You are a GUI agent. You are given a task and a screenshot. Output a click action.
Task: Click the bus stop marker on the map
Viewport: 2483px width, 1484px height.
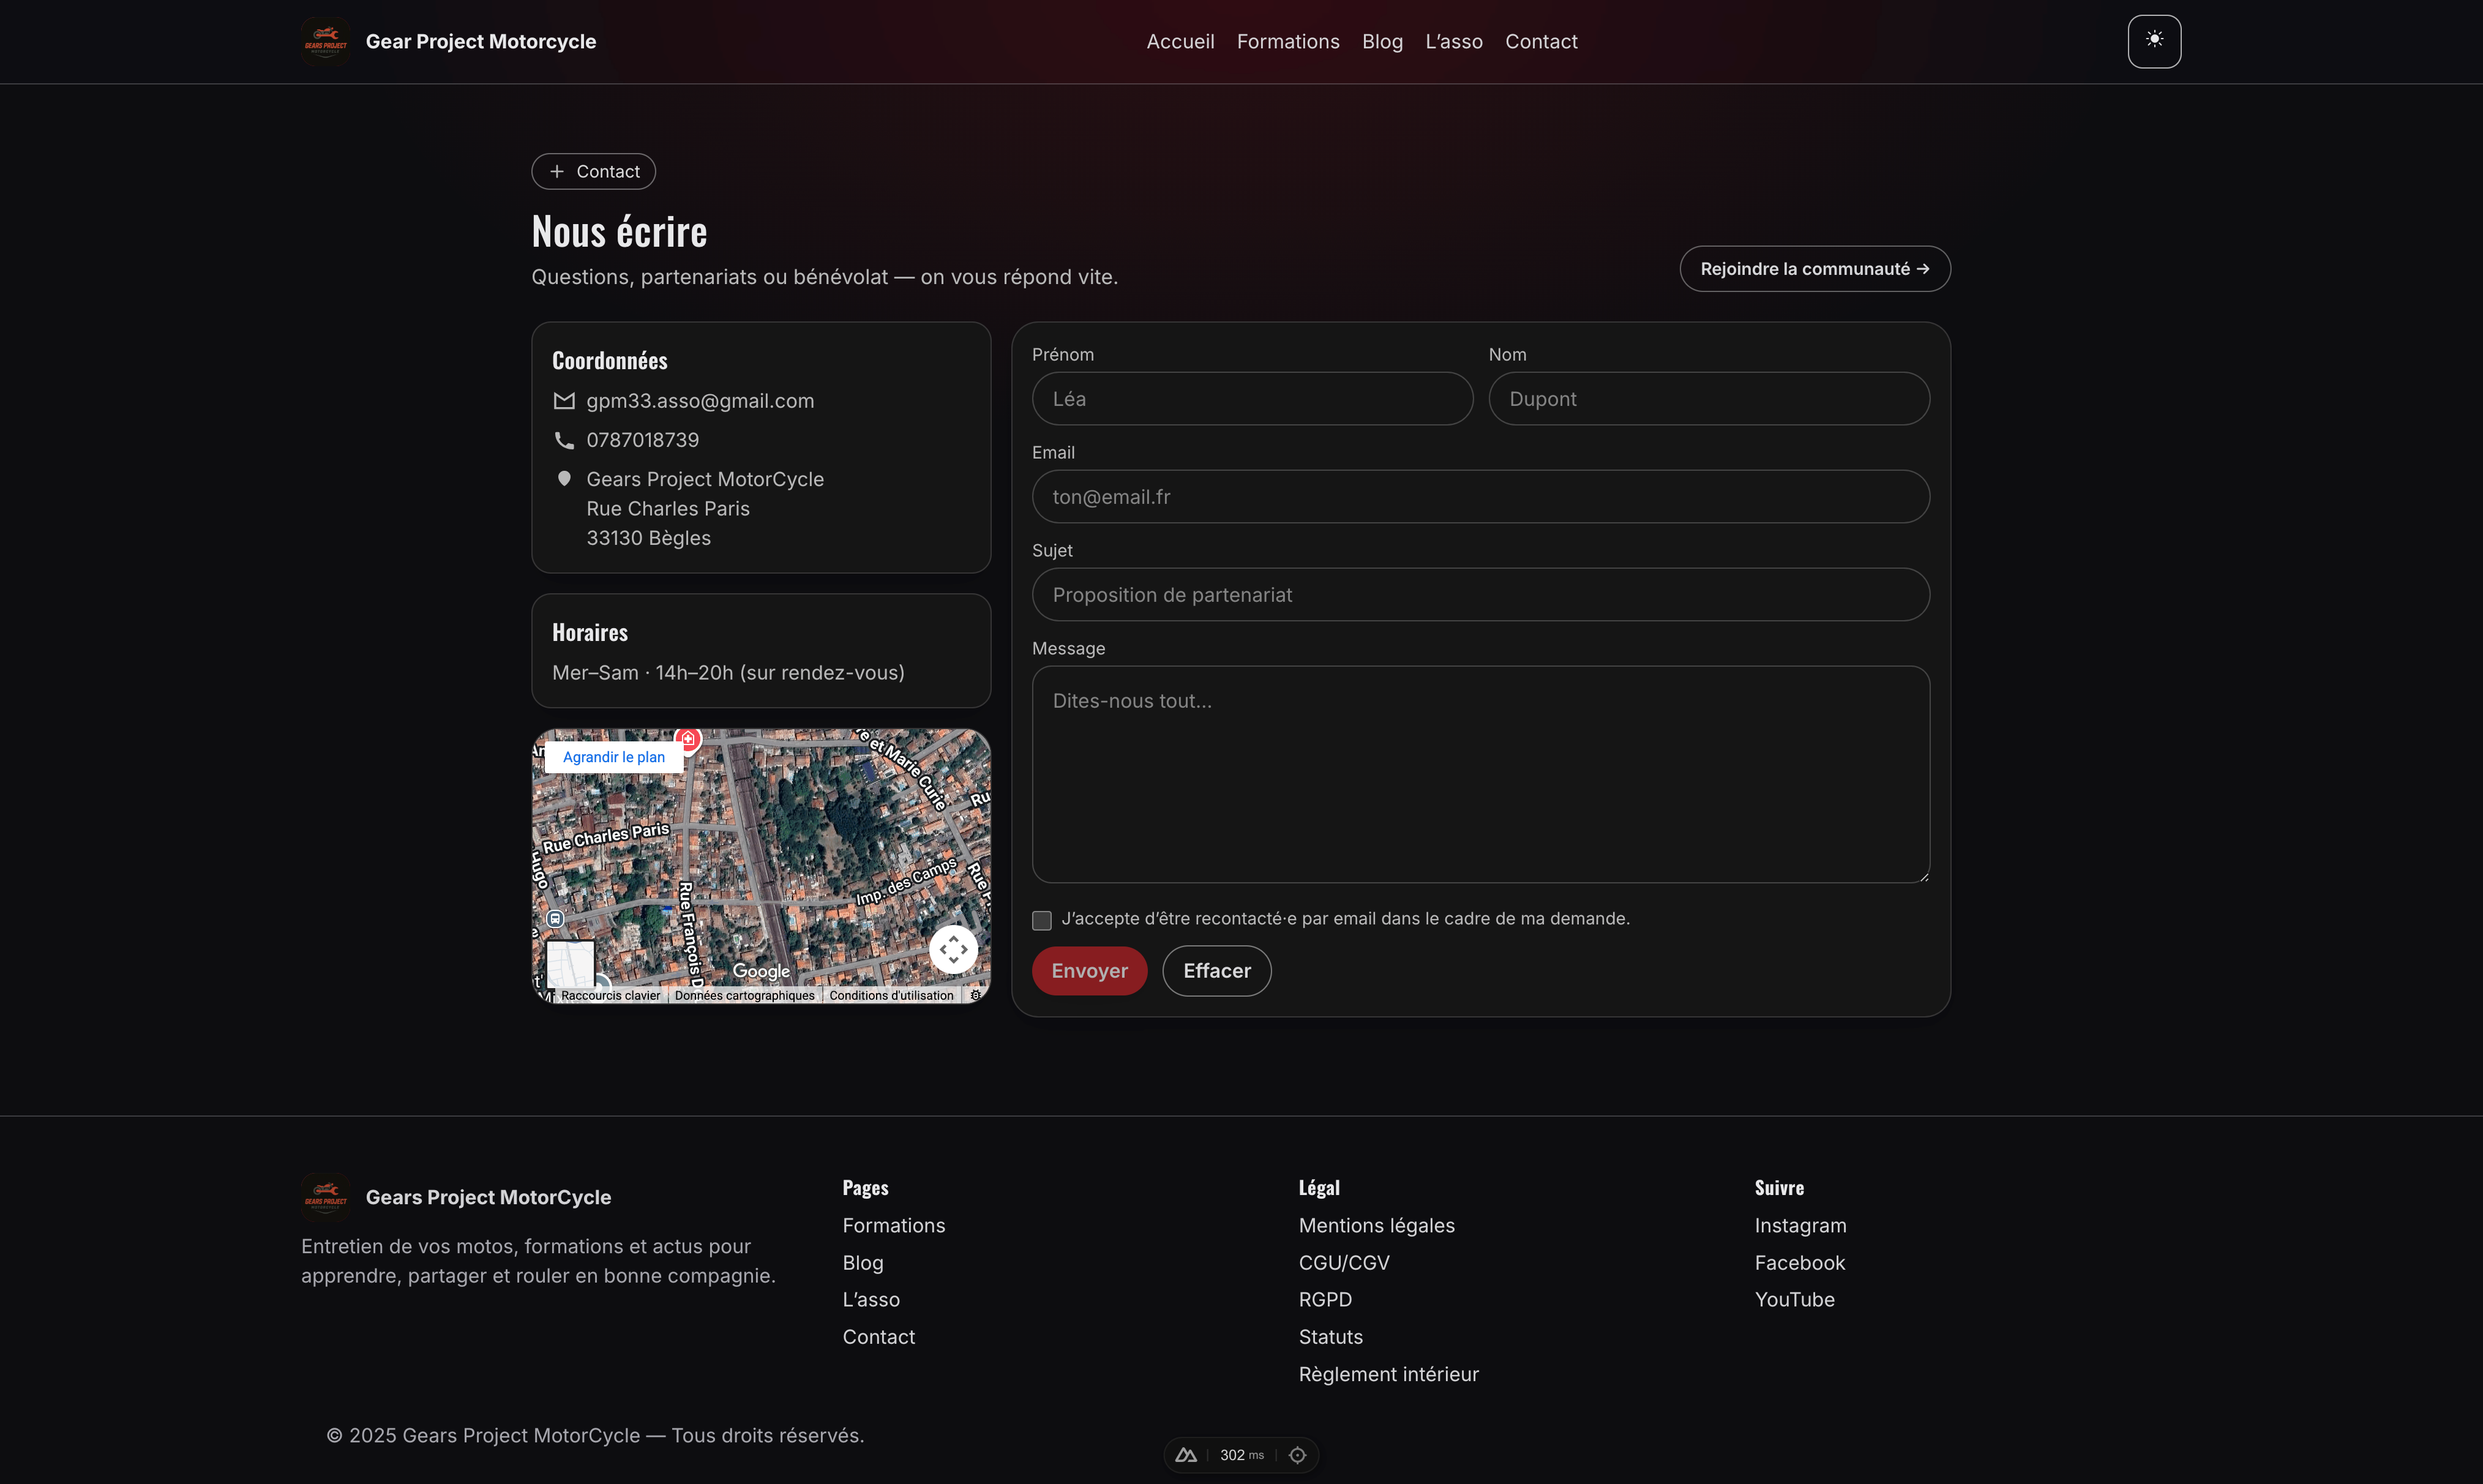556,918
